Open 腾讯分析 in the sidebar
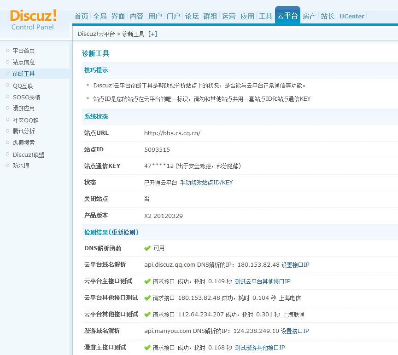The width and height of the screenshot is (398, 355). coord(23,131)
